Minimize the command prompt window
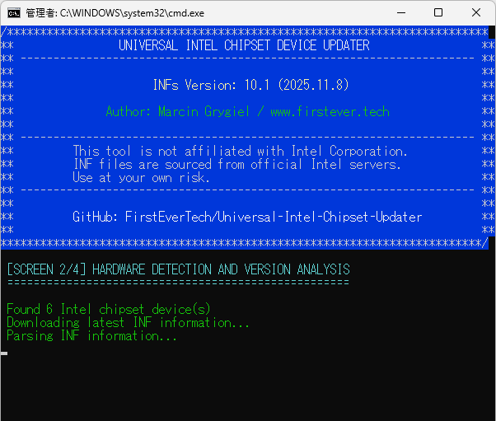The height and width of the screenshot is (421, 496). (x=400, y=12)
